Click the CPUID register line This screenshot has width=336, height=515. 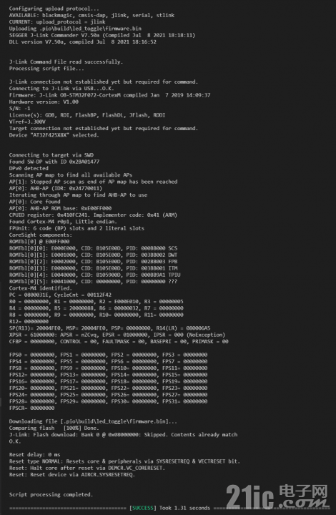[93, 215]
